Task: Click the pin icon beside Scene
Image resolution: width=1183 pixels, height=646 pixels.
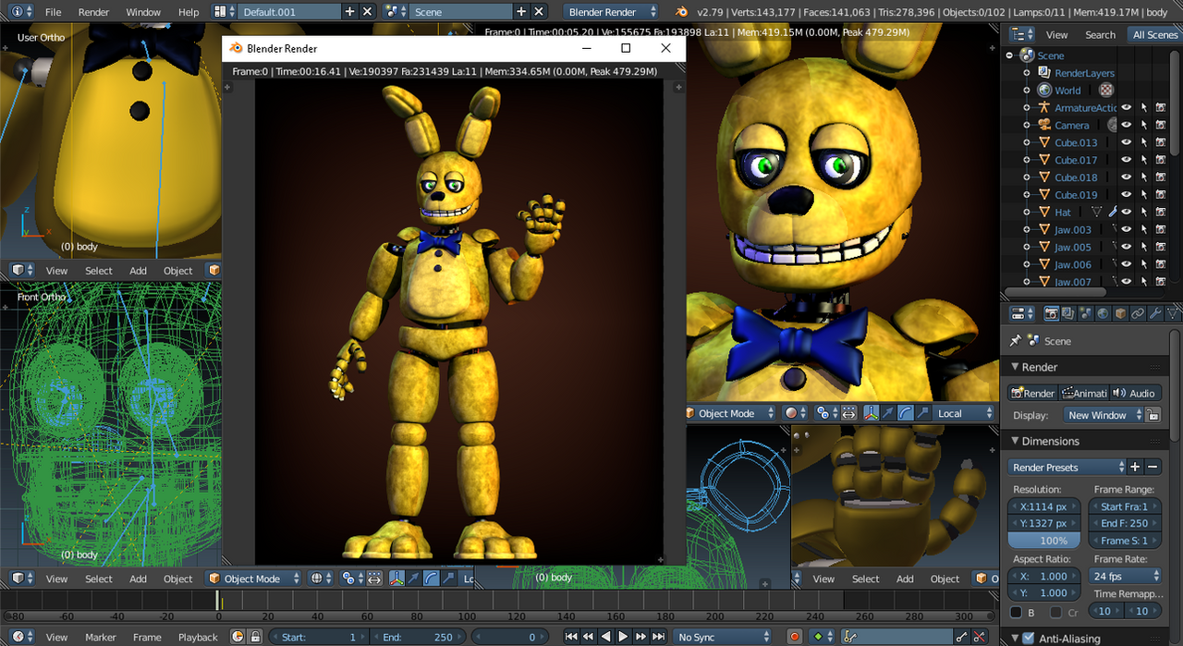Action: 1015,341
